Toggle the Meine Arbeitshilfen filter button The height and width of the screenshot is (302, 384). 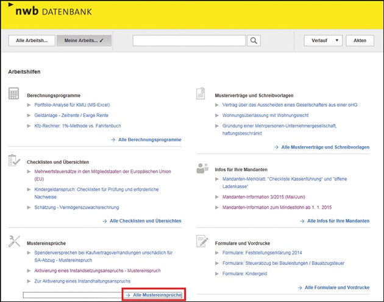(84, 41)
